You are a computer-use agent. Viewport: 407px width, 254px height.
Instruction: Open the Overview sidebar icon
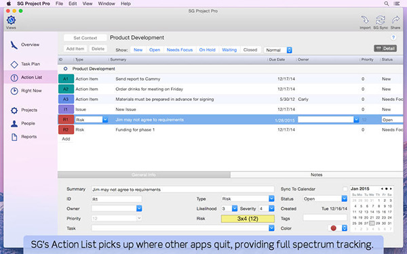click(x=14, y=45)
